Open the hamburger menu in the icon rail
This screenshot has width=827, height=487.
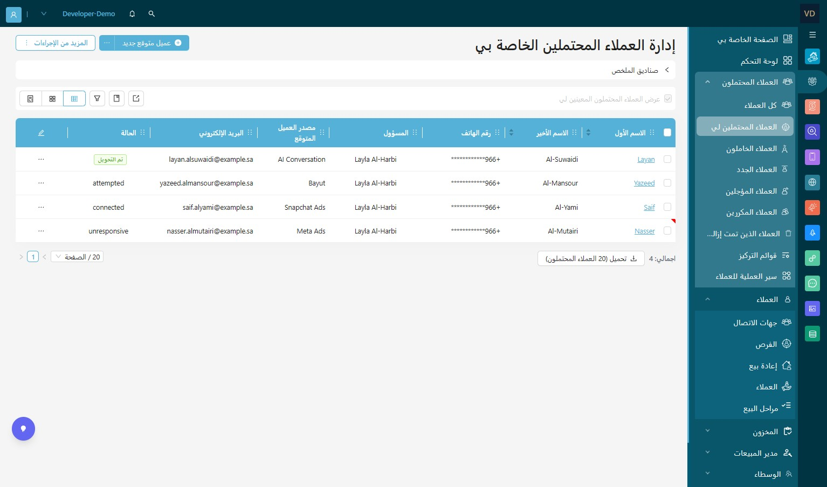[812, 35]
